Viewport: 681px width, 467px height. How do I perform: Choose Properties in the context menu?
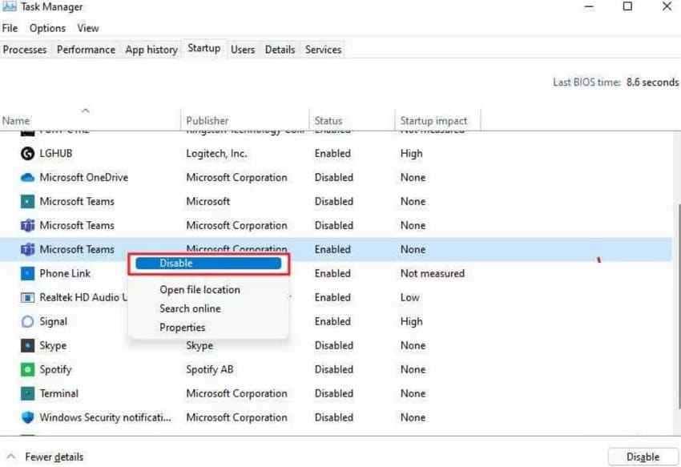(x=183, y=327)
